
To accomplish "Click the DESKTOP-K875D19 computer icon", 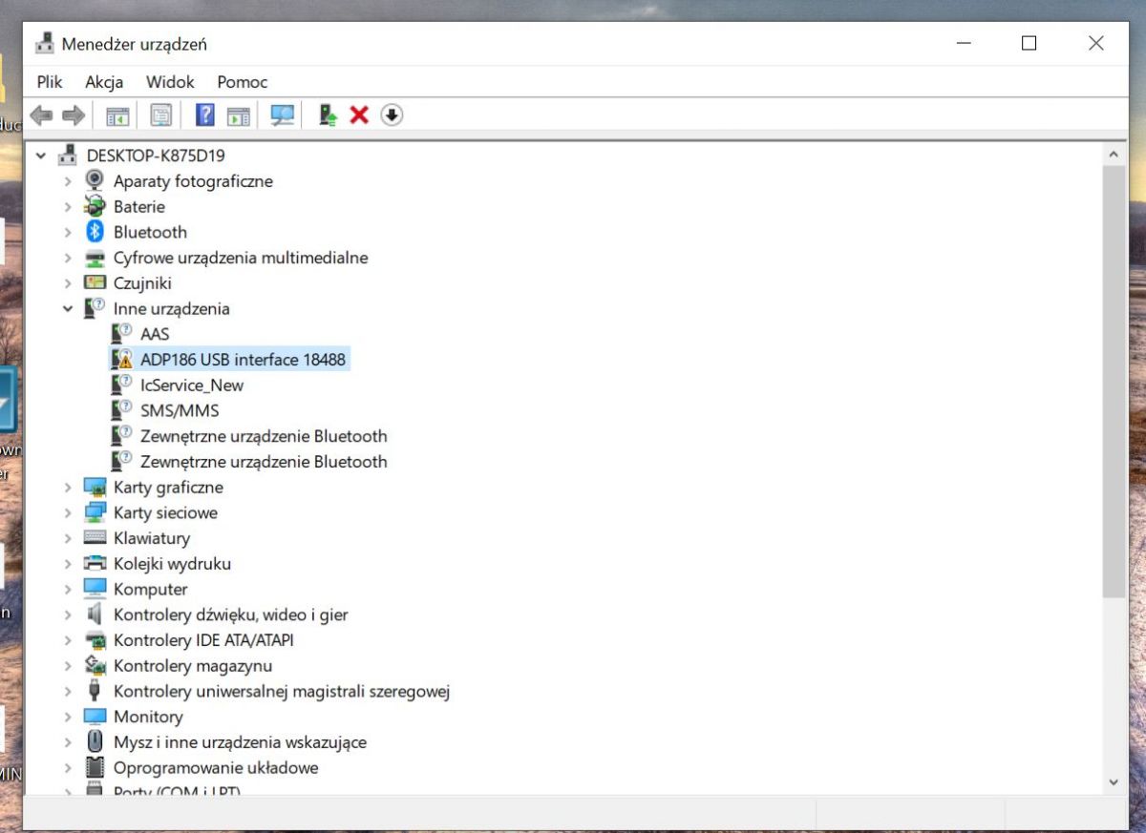I will pos(68,156).
